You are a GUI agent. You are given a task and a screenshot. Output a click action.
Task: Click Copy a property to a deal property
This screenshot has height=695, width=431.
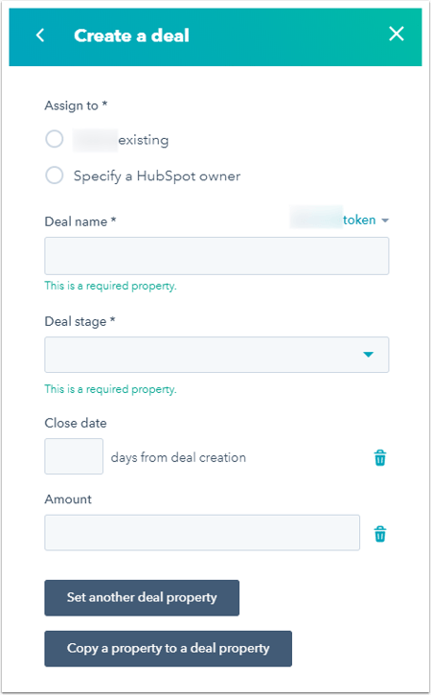pos(168,648)
